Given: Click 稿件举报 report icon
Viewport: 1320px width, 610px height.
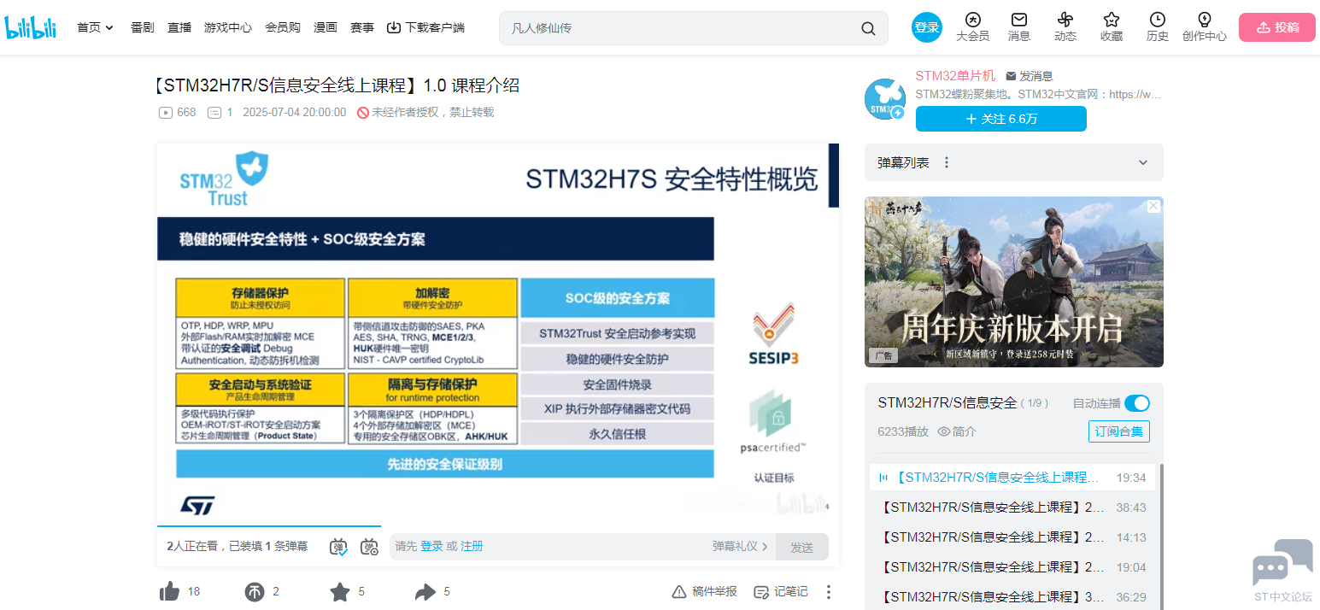Looking at the screenshot, I should click(704, 591).
